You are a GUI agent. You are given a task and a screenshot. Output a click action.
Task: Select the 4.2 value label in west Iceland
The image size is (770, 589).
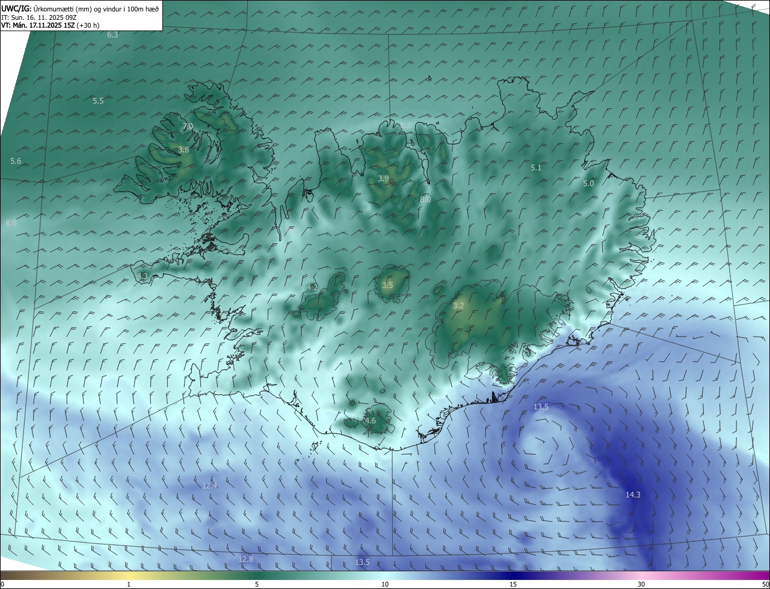click(x=312, y=288)
